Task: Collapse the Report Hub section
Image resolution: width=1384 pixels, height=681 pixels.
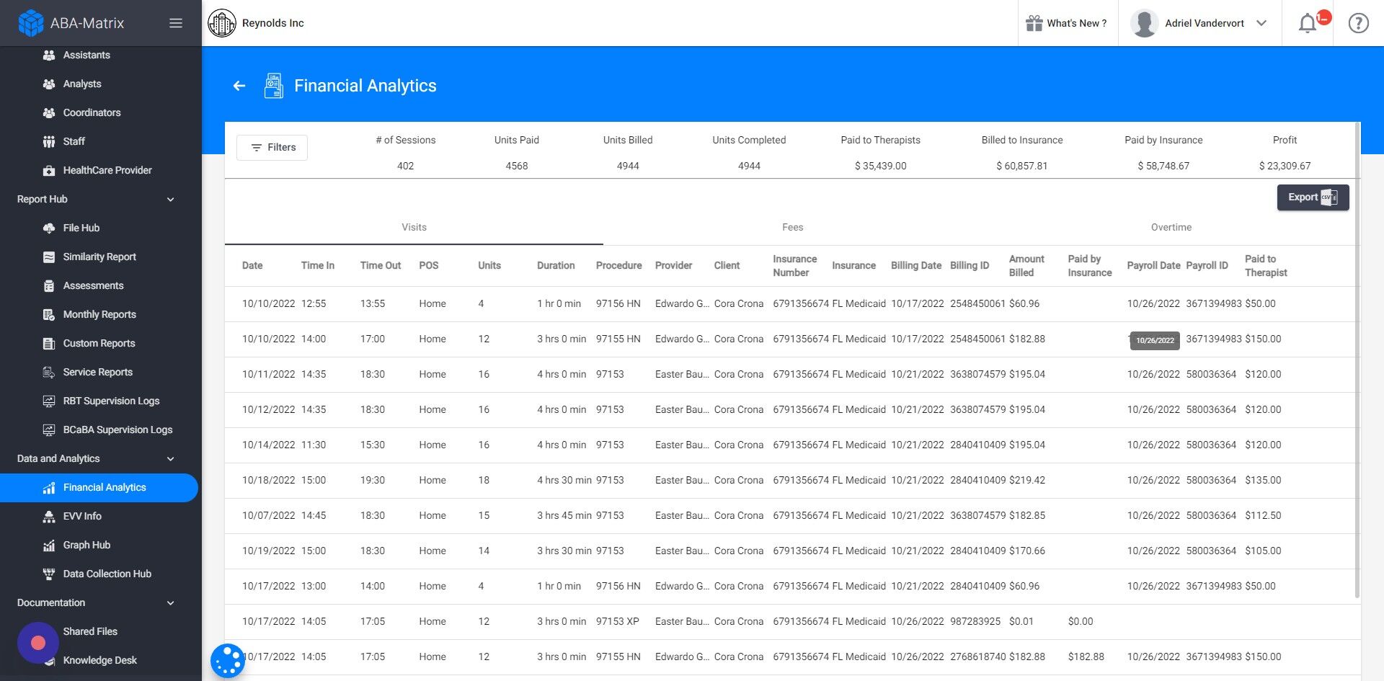Action: (170, 199)
